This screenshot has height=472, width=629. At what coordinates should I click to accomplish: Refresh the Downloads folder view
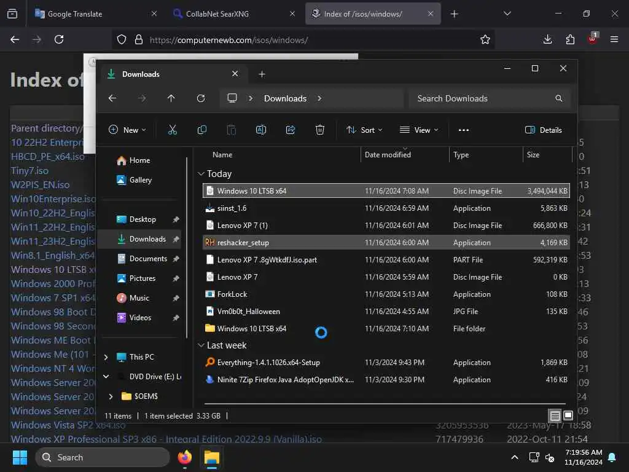pos(201,98)
